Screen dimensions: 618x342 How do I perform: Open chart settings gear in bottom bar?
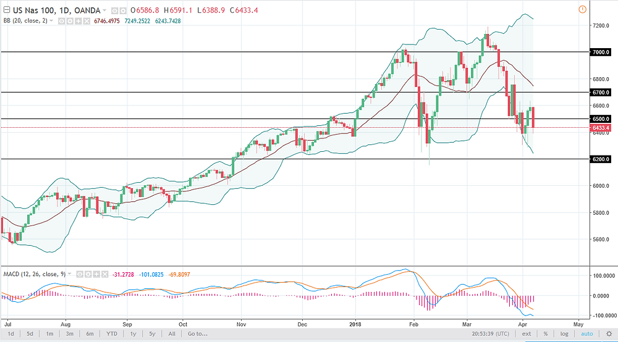pos(609,334)
